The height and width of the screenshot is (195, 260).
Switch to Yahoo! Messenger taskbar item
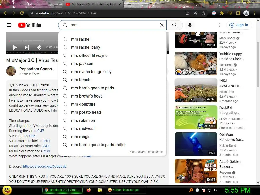[126, 190]
